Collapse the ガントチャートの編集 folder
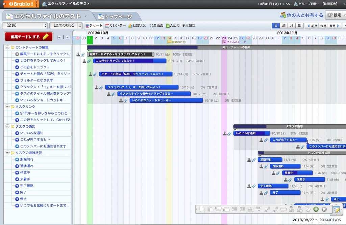The width and height of the screenshot is (346, 225). pyautogui.click(x=7, y=47)
